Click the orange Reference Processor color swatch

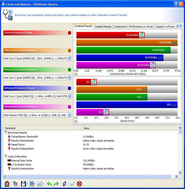click(x=69, y=50)
